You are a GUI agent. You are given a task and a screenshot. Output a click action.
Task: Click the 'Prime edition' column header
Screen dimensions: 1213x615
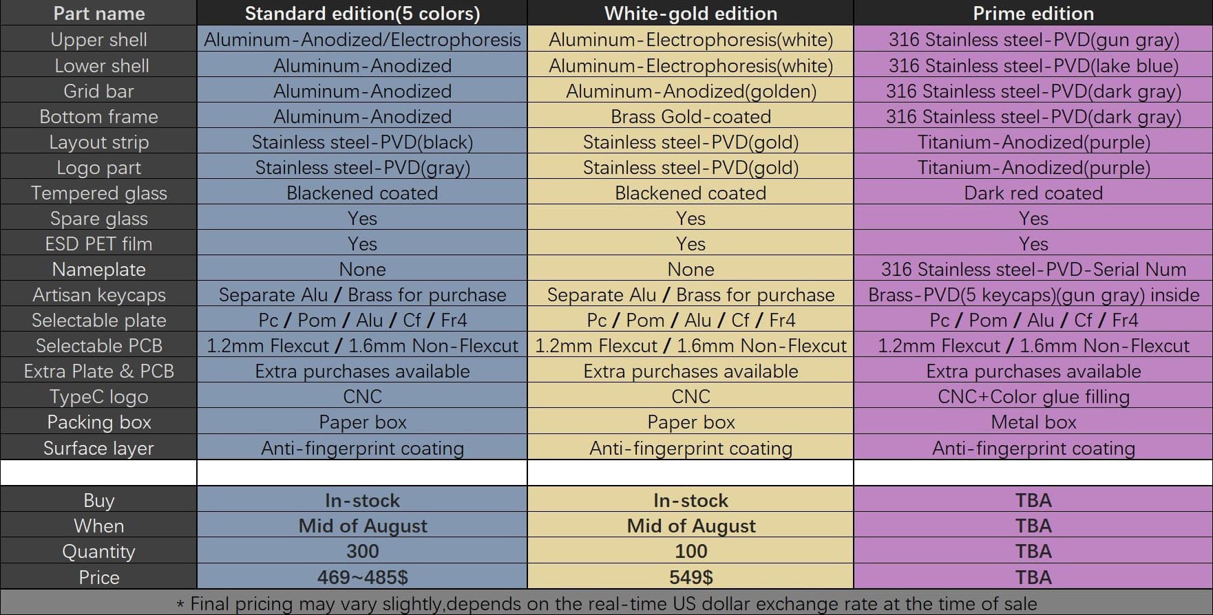click(x=1033, y=13)
